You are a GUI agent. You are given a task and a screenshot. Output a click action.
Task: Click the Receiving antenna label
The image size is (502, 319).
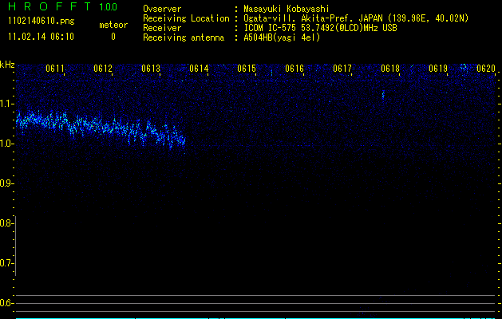[184, 37]
